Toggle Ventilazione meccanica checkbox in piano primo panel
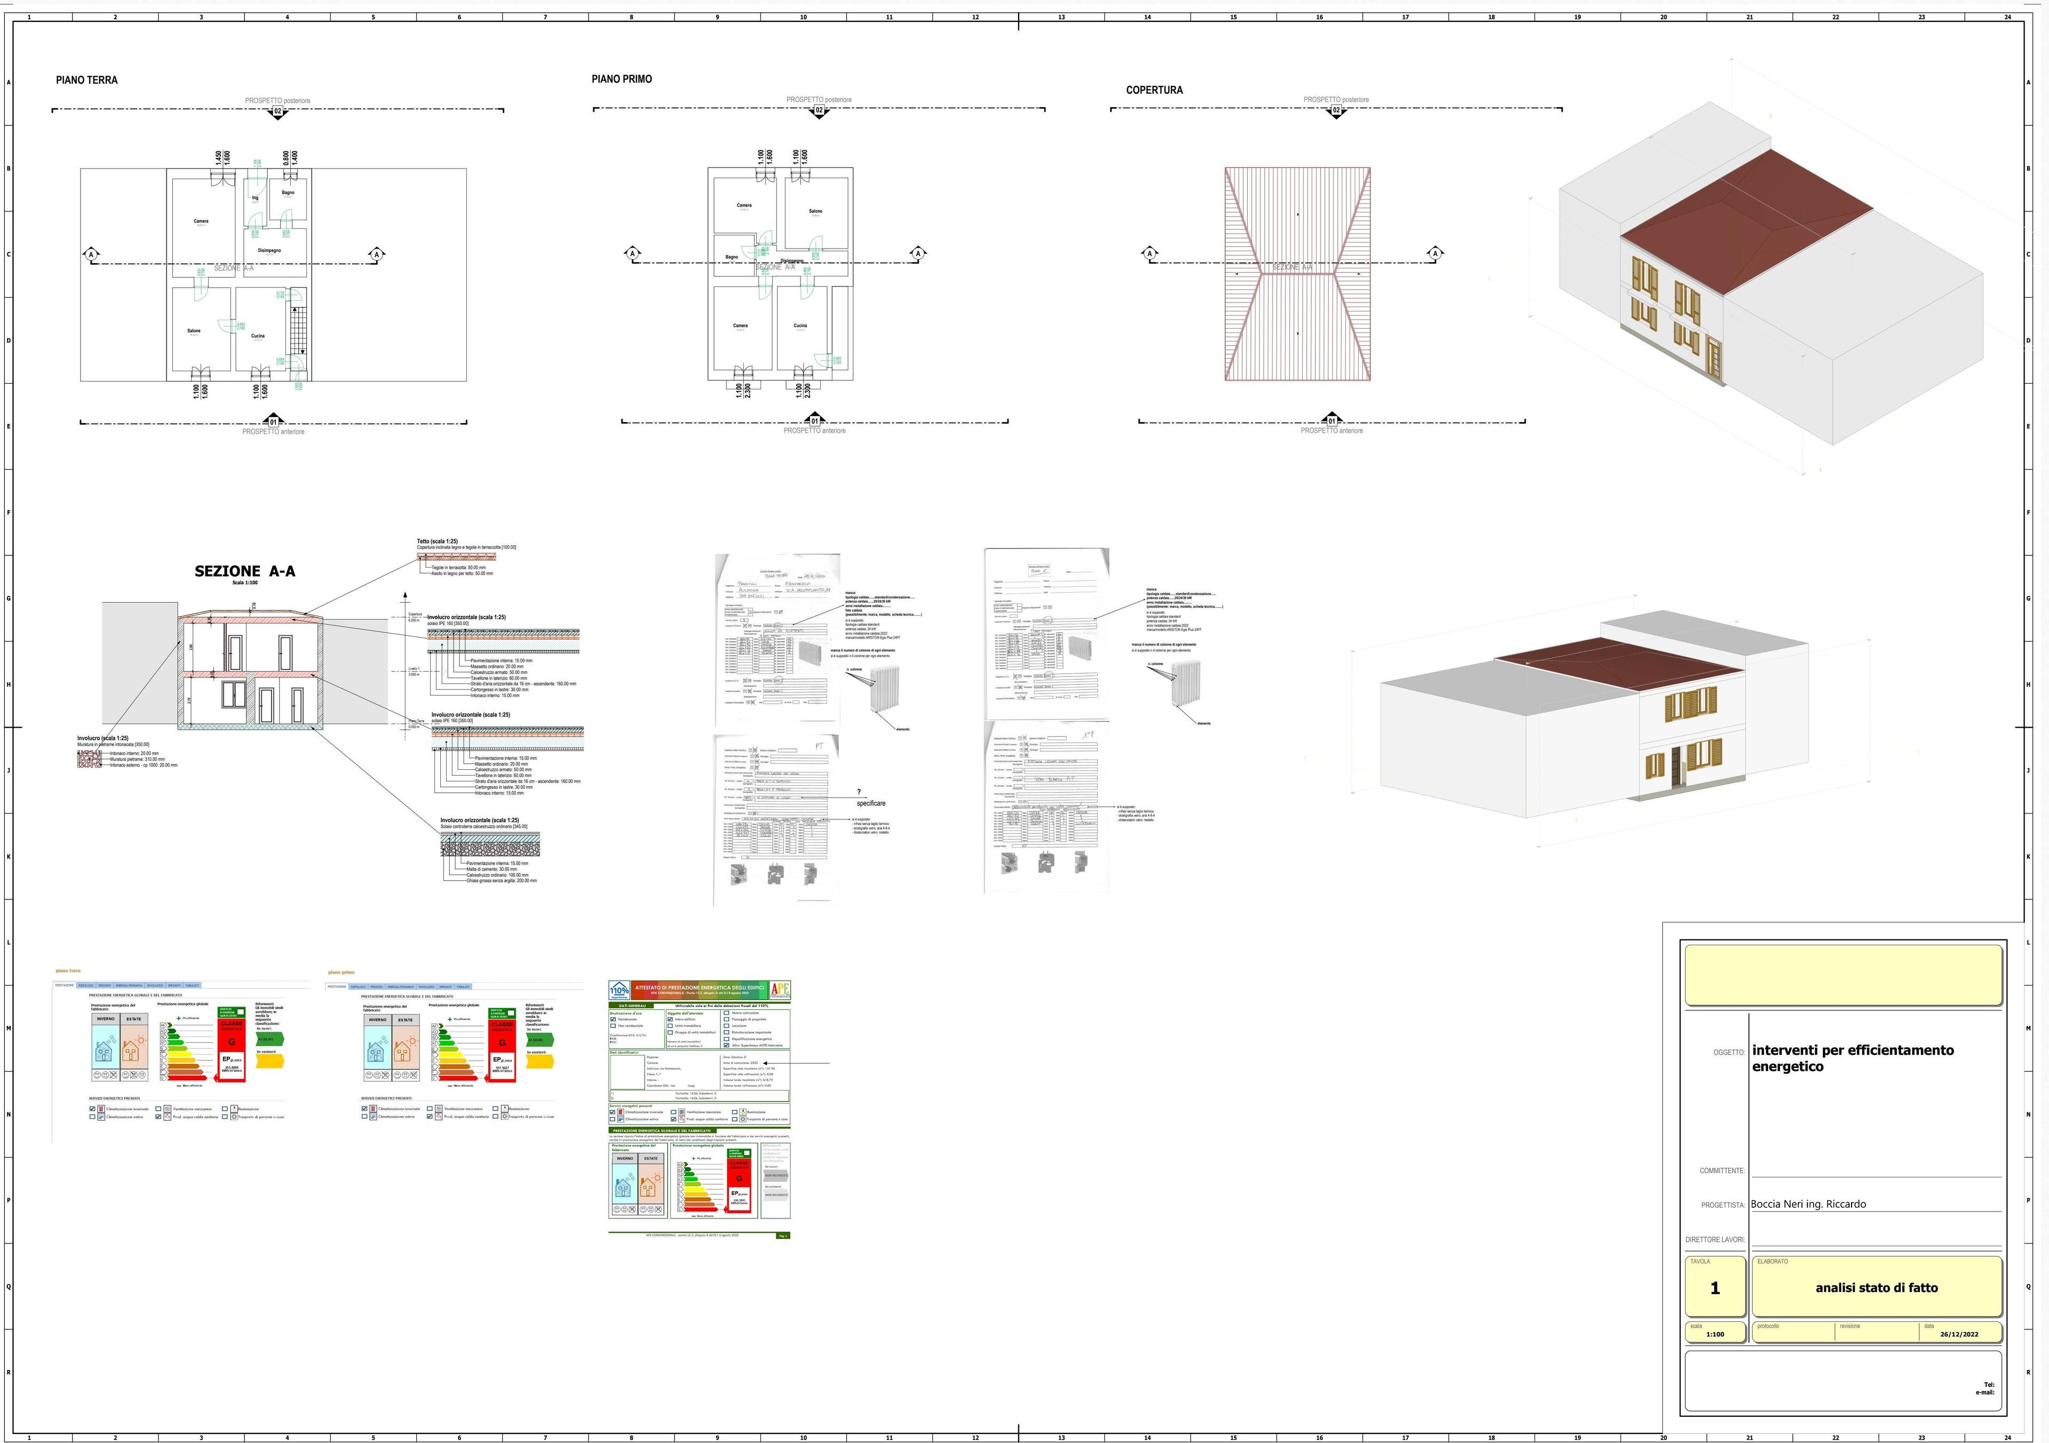 coord(430,1109)
